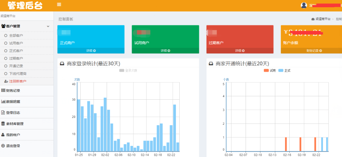Select 试用客户 in the sidebar
The image size is (342, 157).
click(x=16, y=43)
